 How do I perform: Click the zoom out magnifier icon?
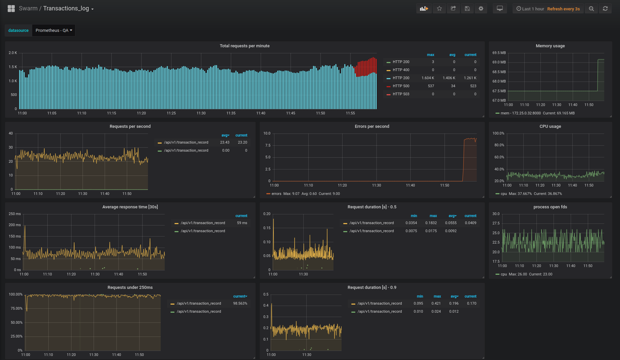pos(591,9)
